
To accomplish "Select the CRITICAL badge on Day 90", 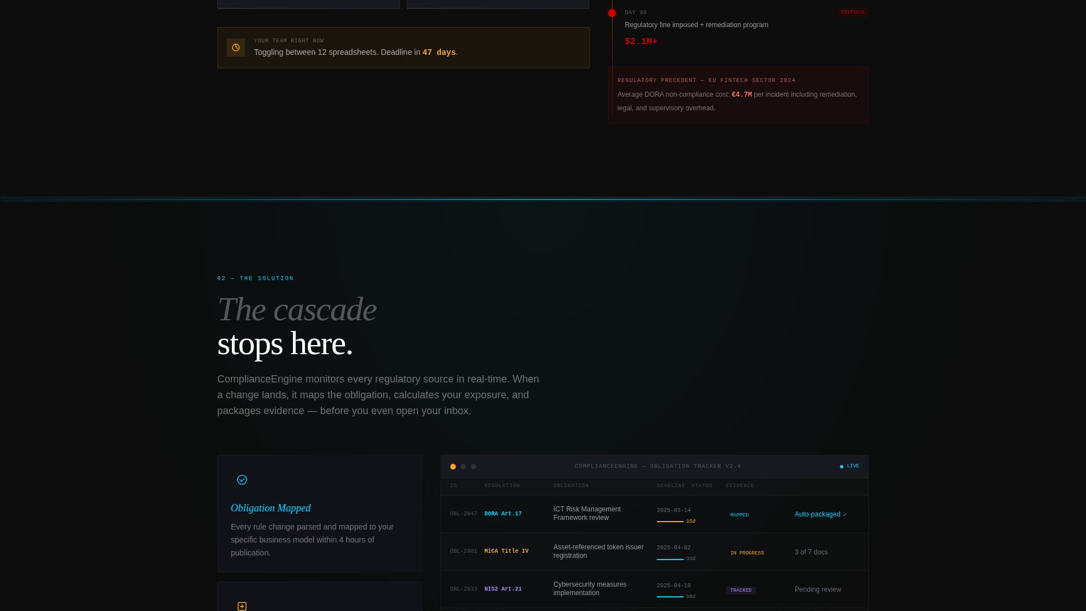I will click(853, 12).
